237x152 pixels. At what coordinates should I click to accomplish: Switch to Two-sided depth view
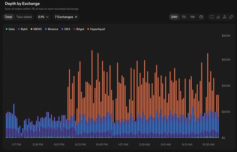pos(24,17)
